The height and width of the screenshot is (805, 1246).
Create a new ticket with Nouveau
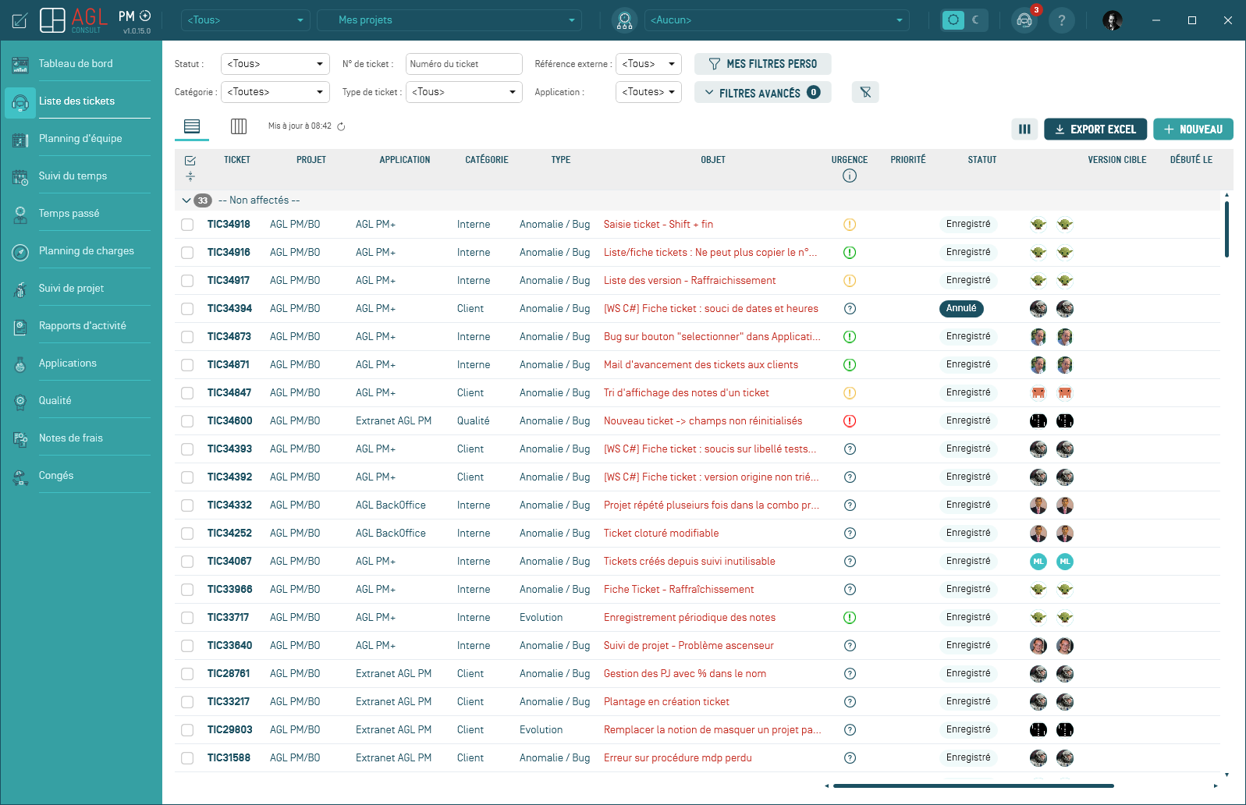(x=1193, y=129)
